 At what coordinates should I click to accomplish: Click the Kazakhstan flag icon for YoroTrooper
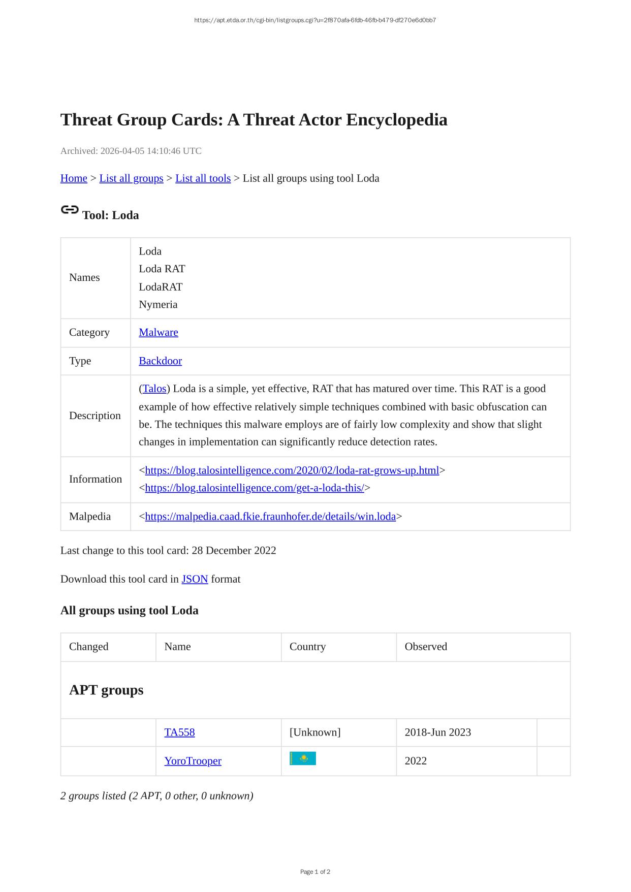(303, 758)
